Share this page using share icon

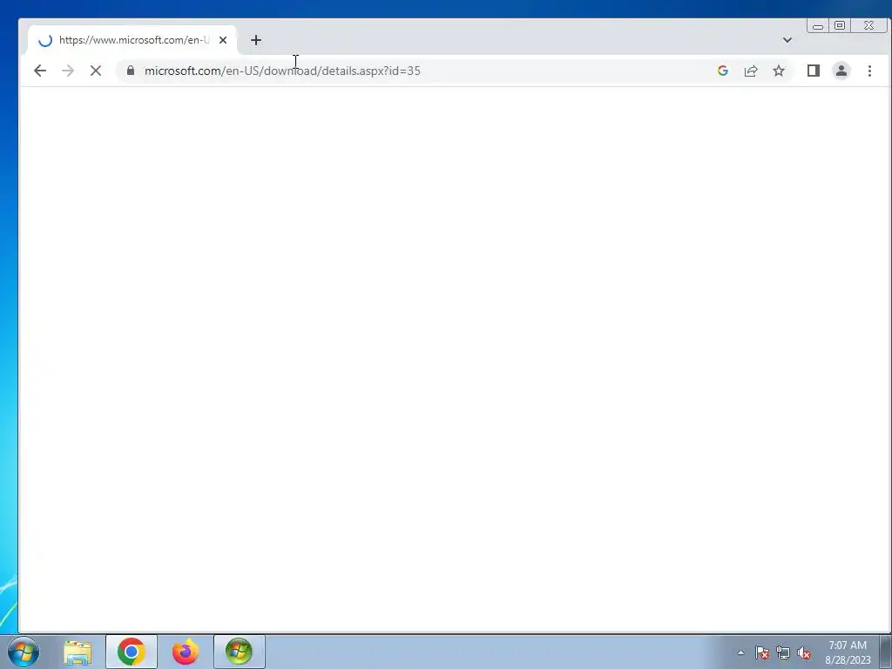click(x=751, y=71)
